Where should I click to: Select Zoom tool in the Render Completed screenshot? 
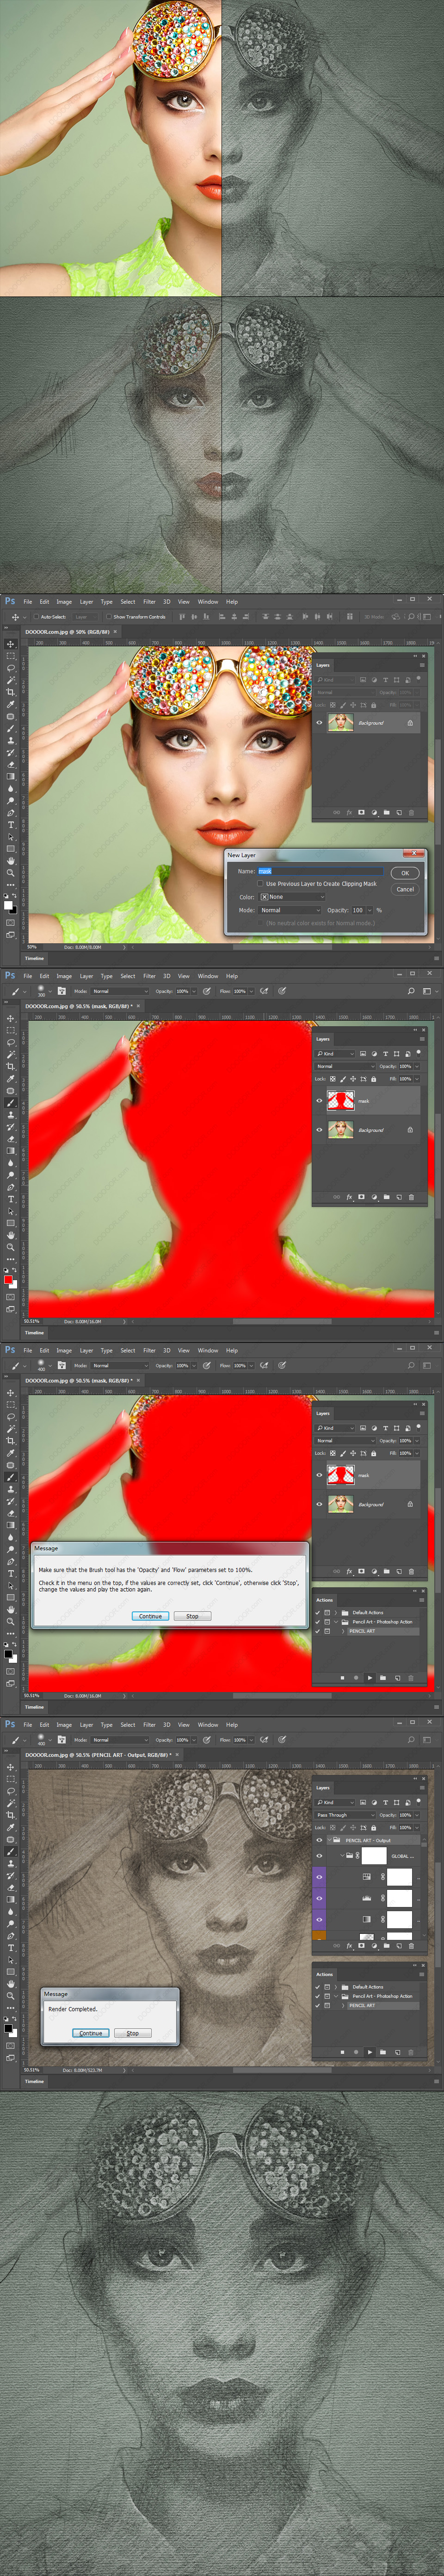click(11, 1995)
